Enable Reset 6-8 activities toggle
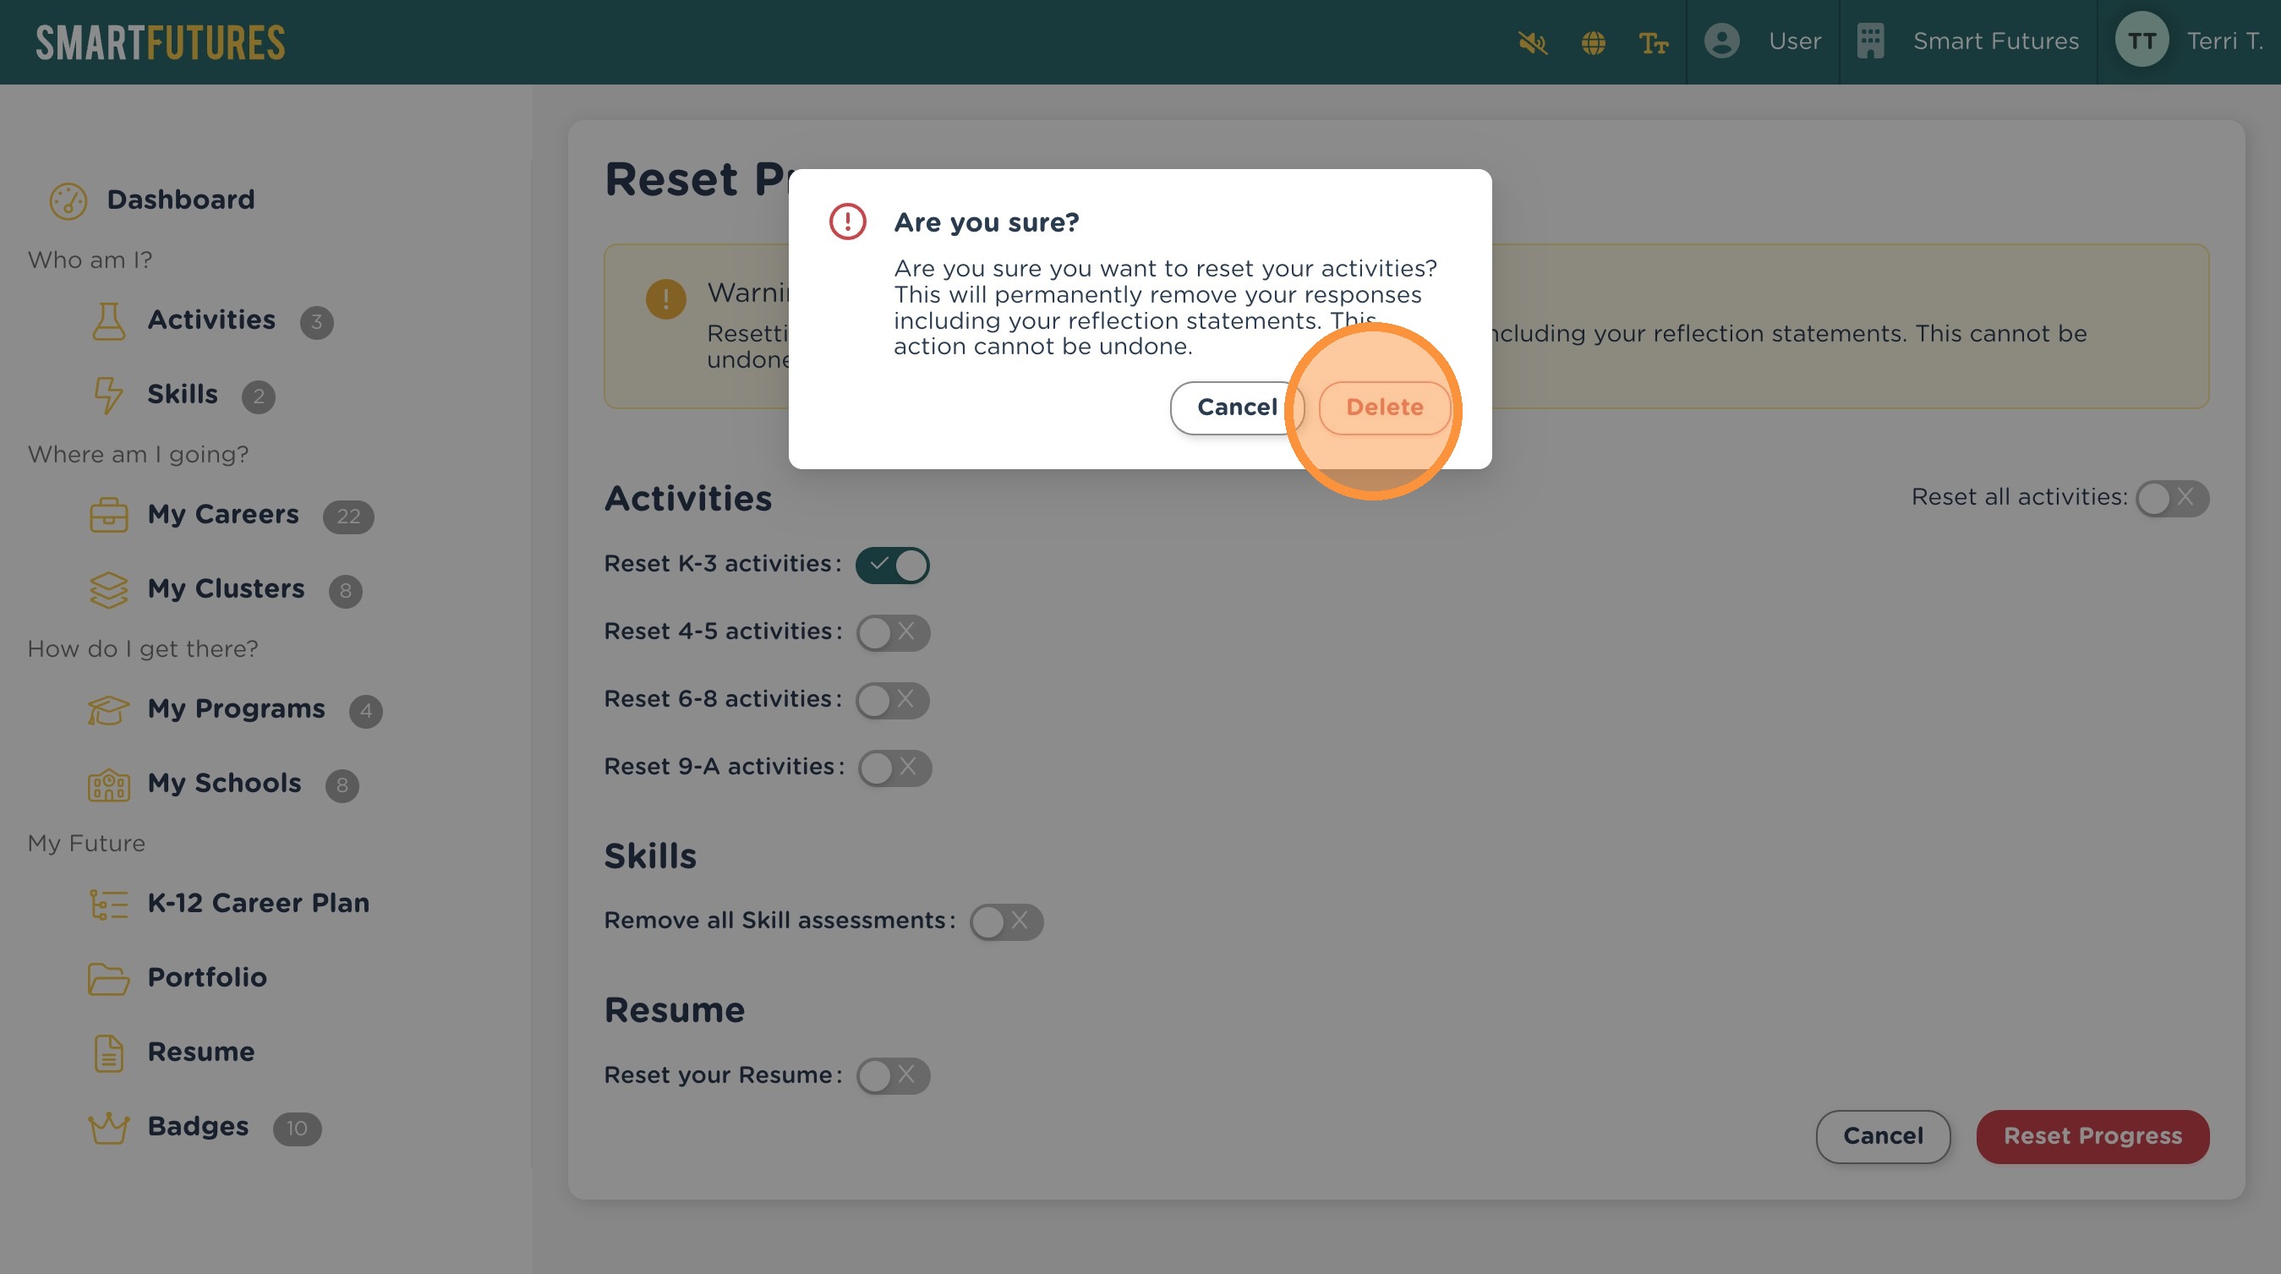Screen dimensions: 2281x1274 click(892, 699)
